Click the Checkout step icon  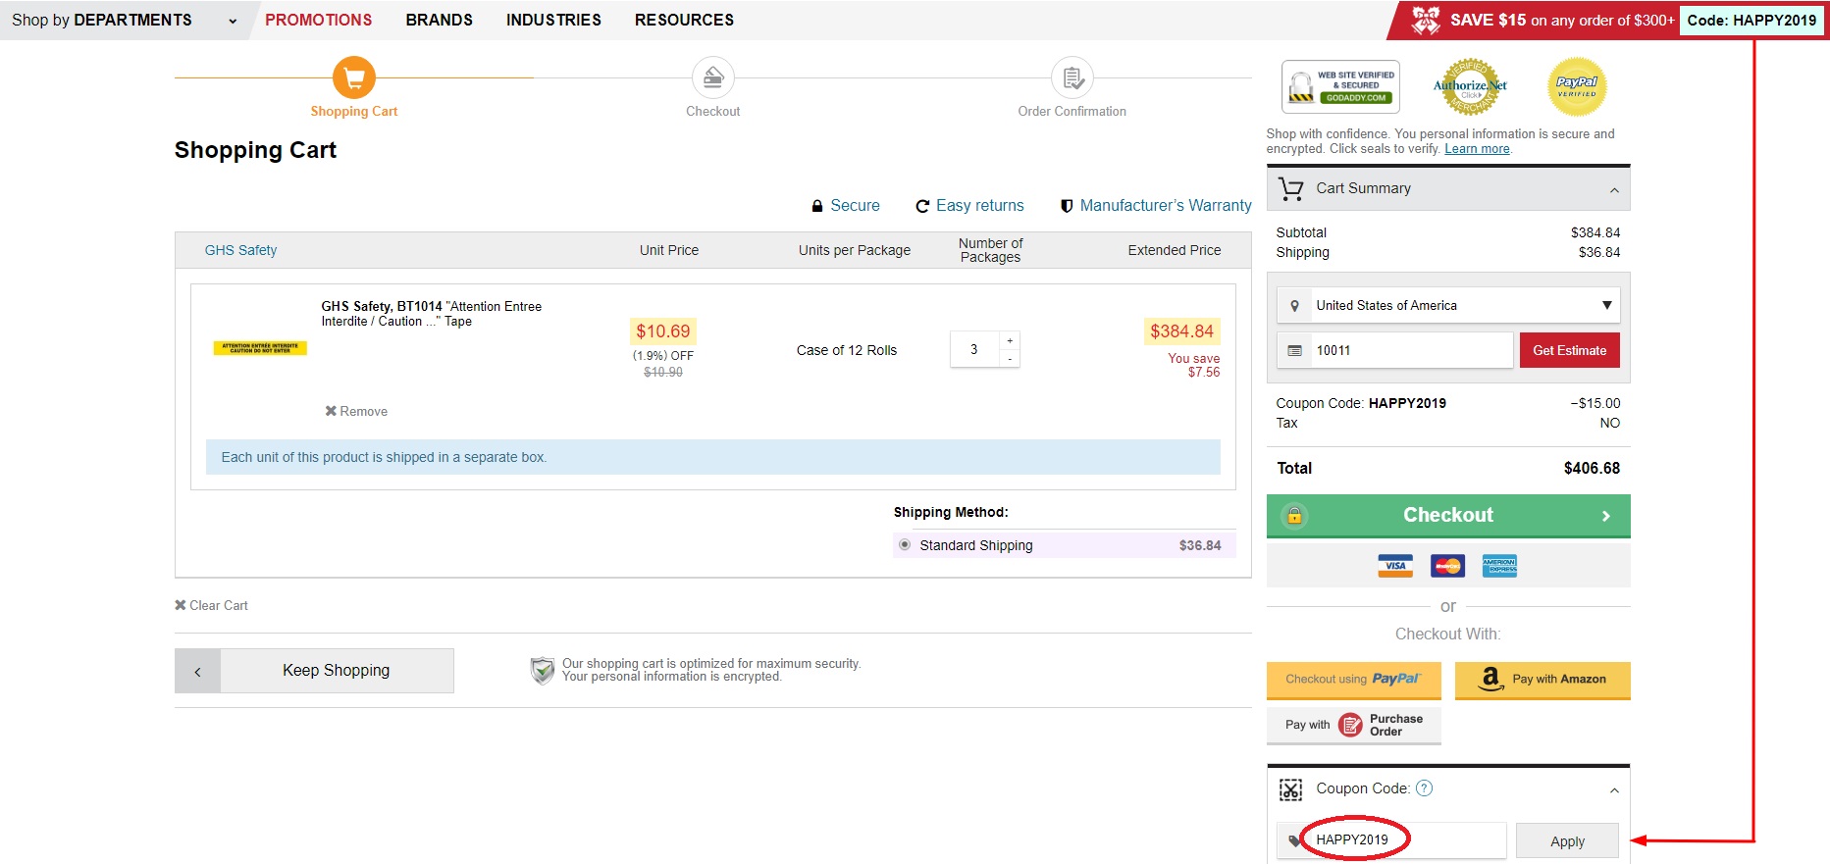(713, 77)
